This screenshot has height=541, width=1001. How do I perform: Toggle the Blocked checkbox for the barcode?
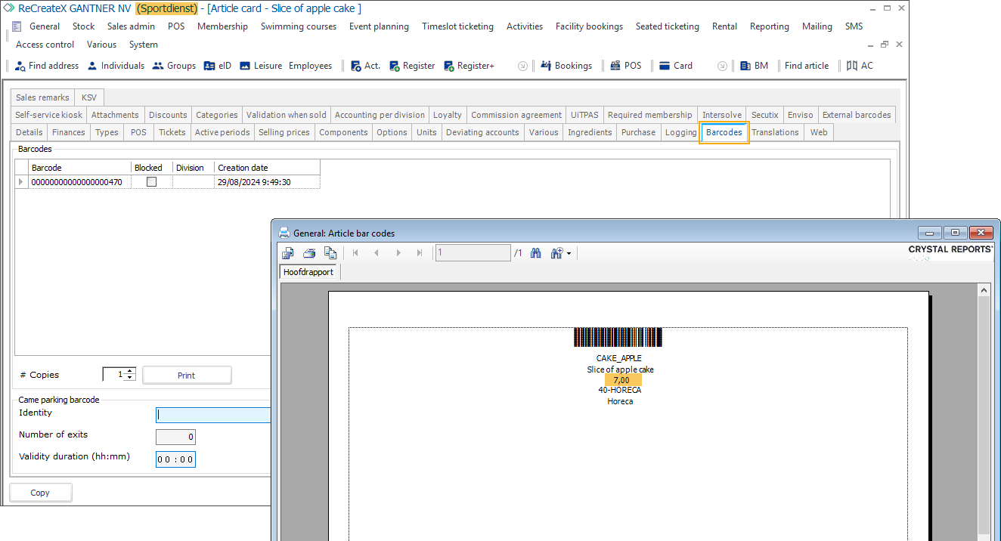pos(151,182)
